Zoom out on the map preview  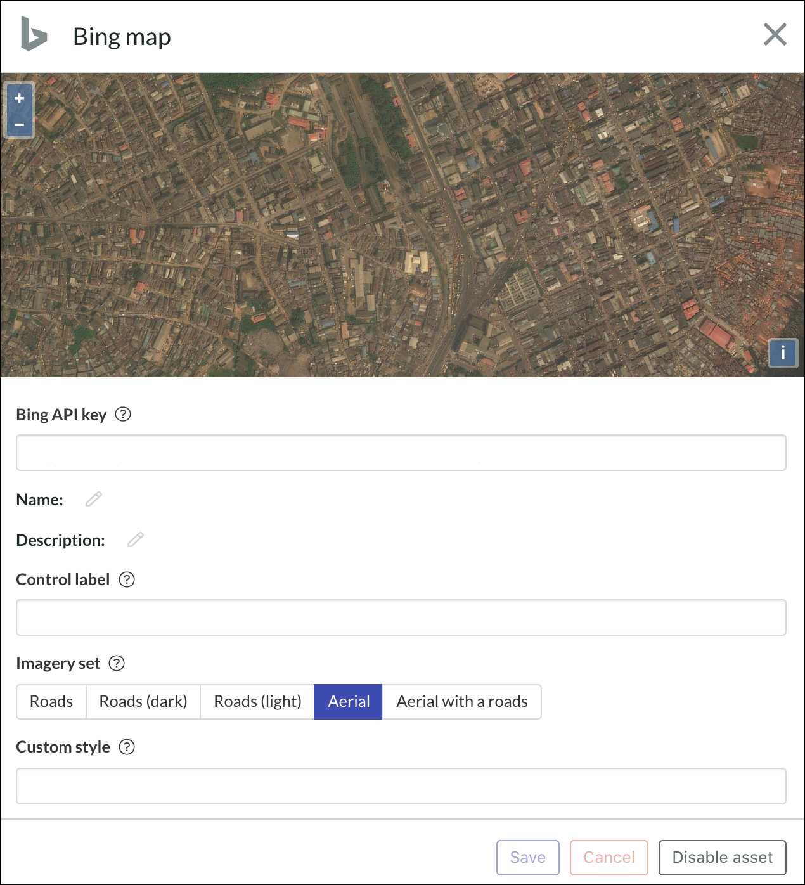[20, 124]
